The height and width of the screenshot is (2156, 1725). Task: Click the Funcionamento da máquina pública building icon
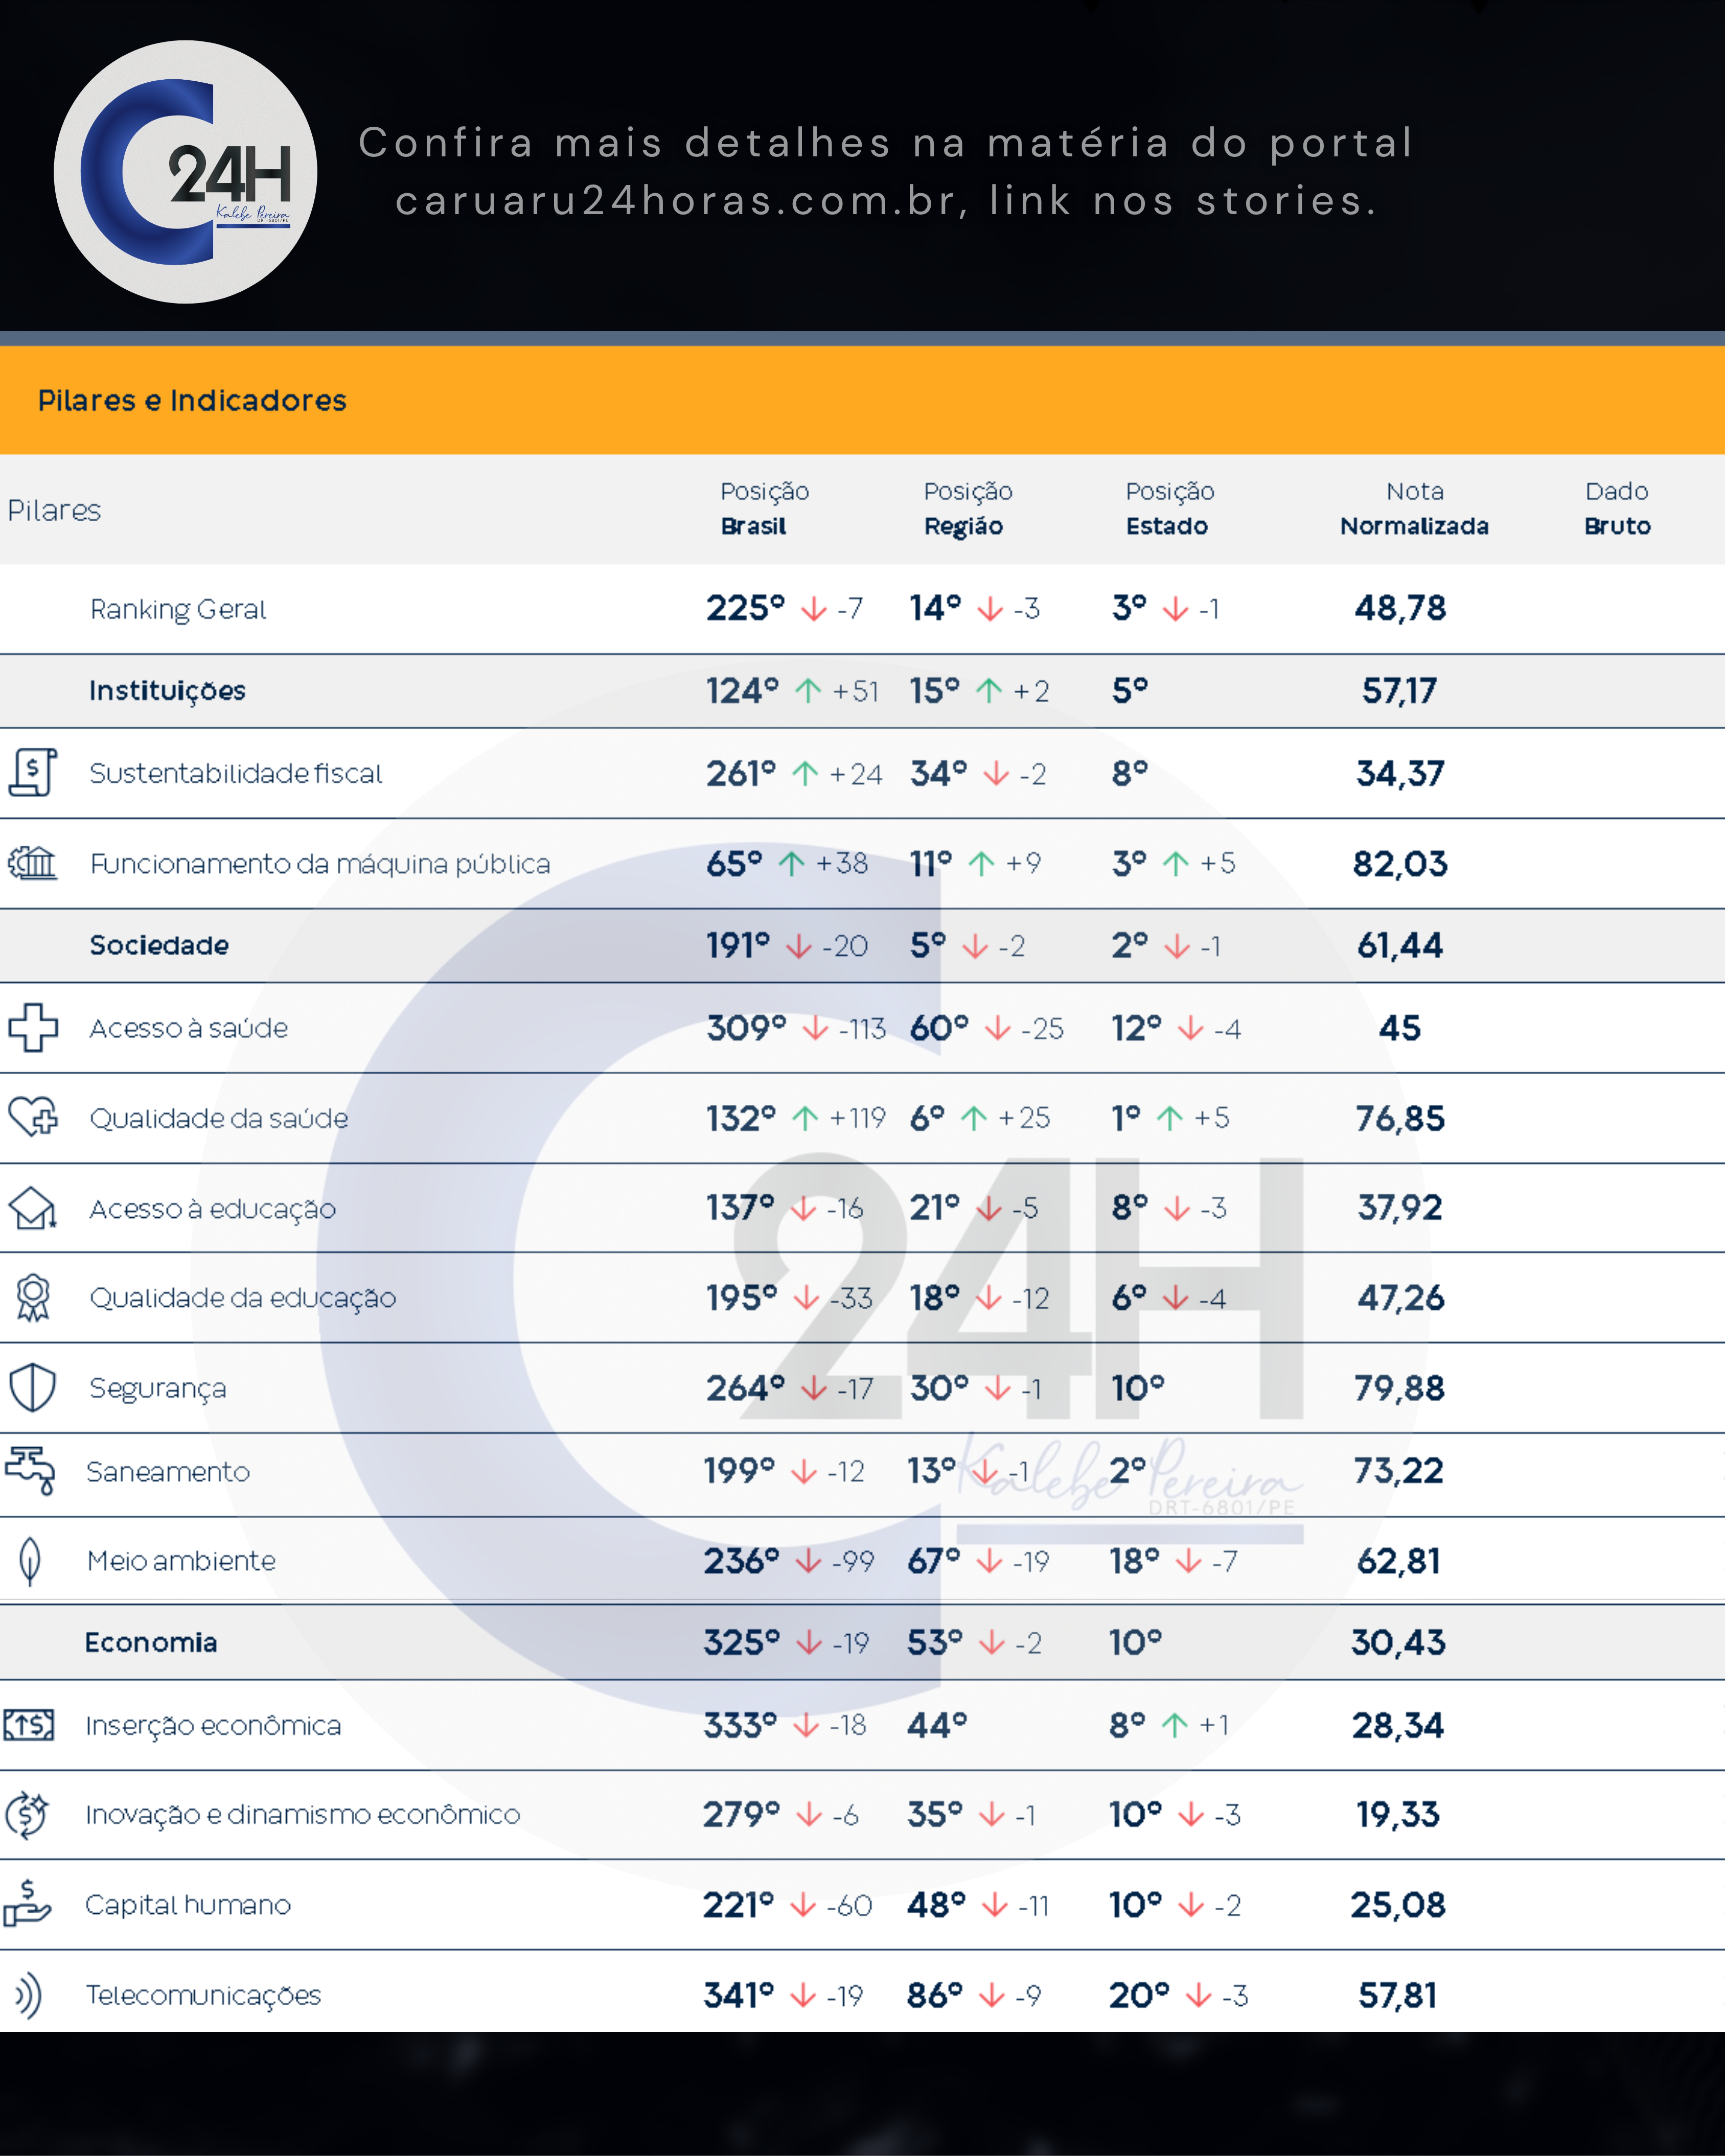coord(32,862)
